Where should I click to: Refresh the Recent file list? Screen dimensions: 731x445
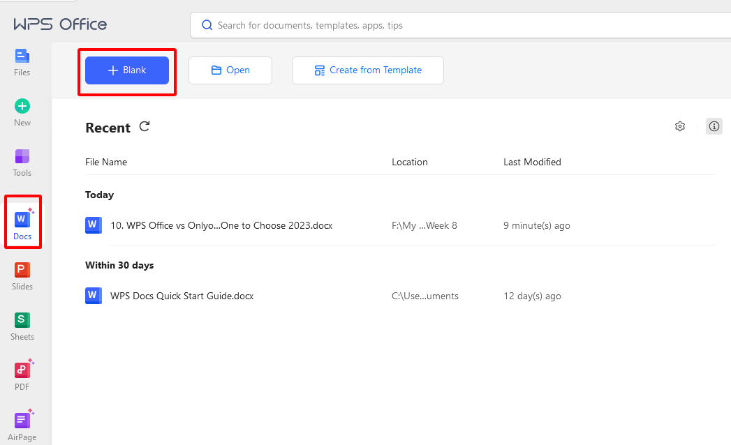[145, 126]
